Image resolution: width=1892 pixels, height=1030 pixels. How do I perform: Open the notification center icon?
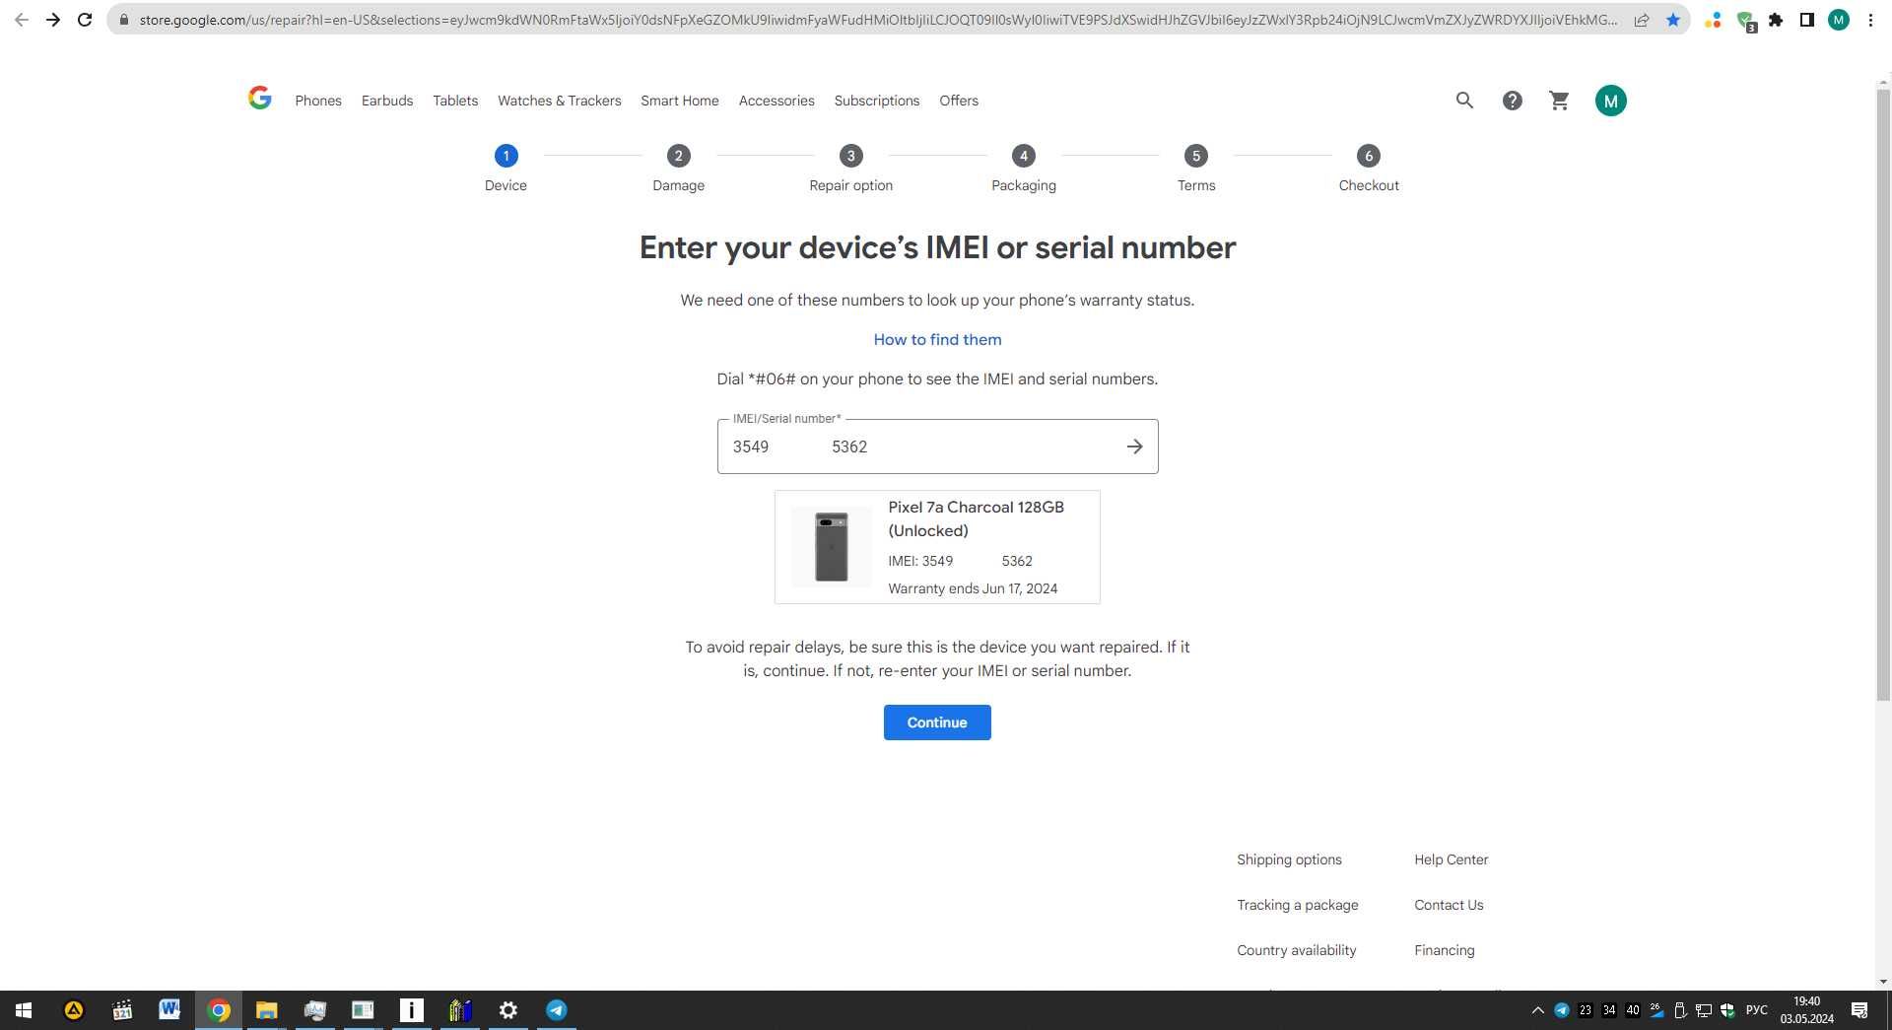coord(1859,1010)
